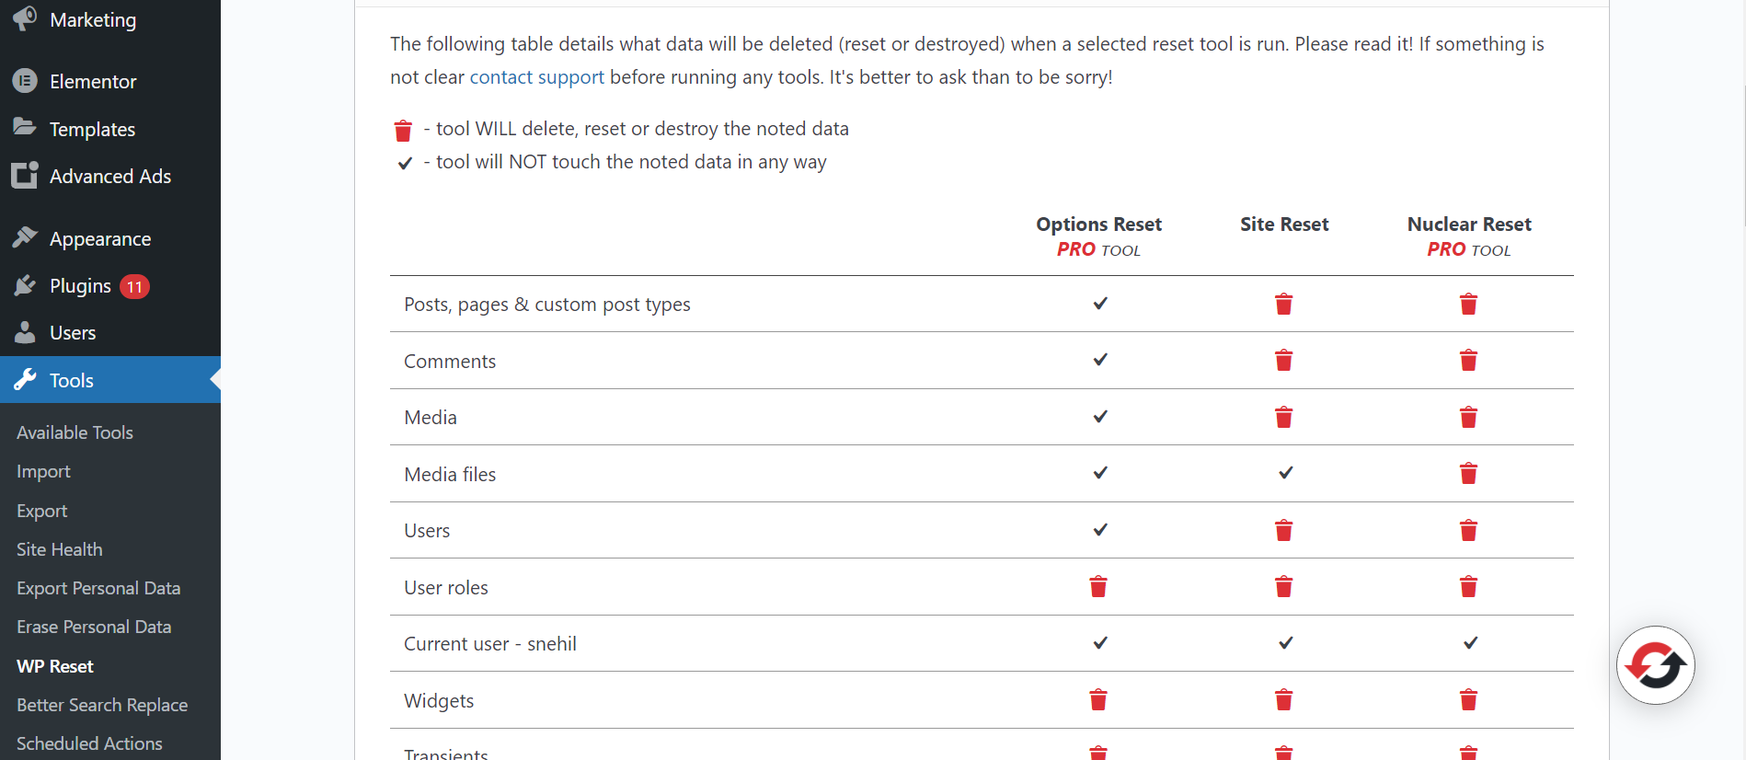Click the Marketing megaphone icon
The width and height of the screenshot is (1746, 760).
[25, 18]
